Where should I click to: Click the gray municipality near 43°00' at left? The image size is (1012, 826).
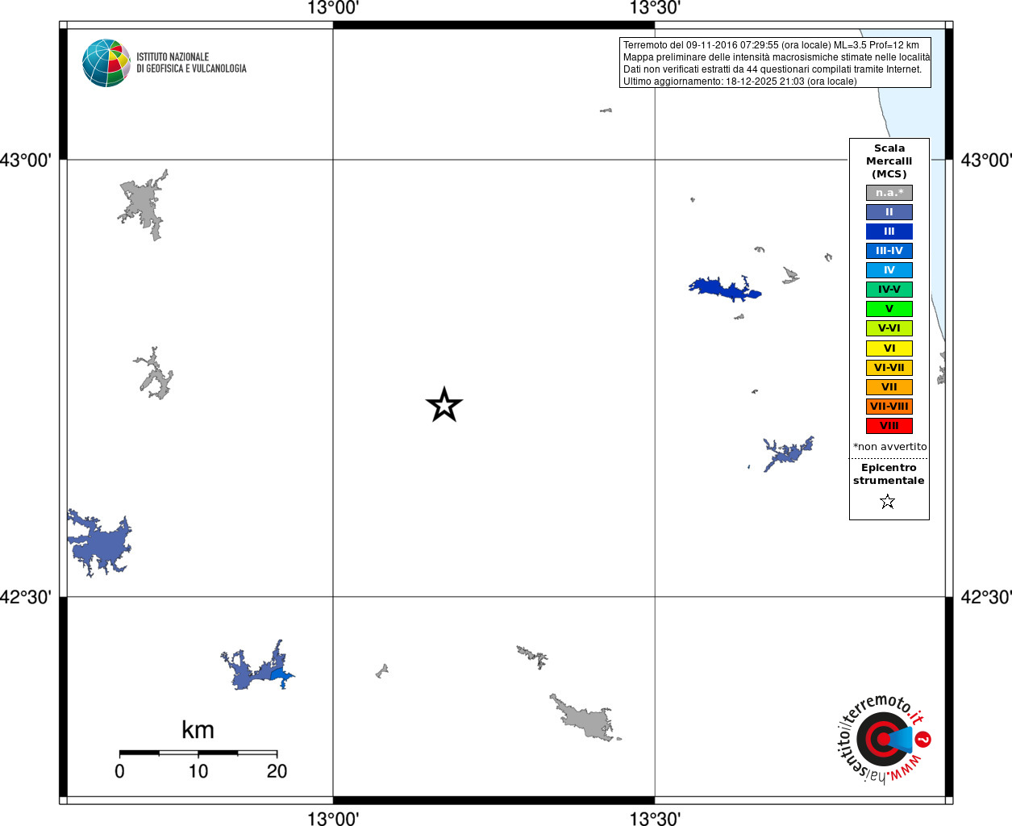click(x=144, y=203)
